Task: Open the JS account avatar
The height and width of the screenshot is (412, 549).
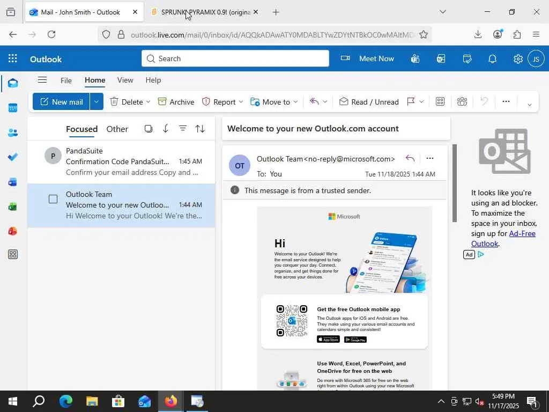Action: click(536, 59)
